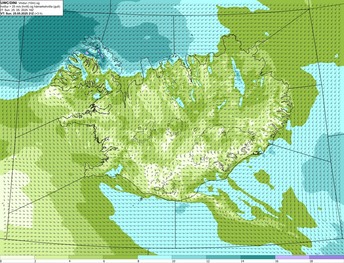Click the legend scale label '0'
This screenshot has height=263, width=344.
pyautogui.click(x=1, y=261)
